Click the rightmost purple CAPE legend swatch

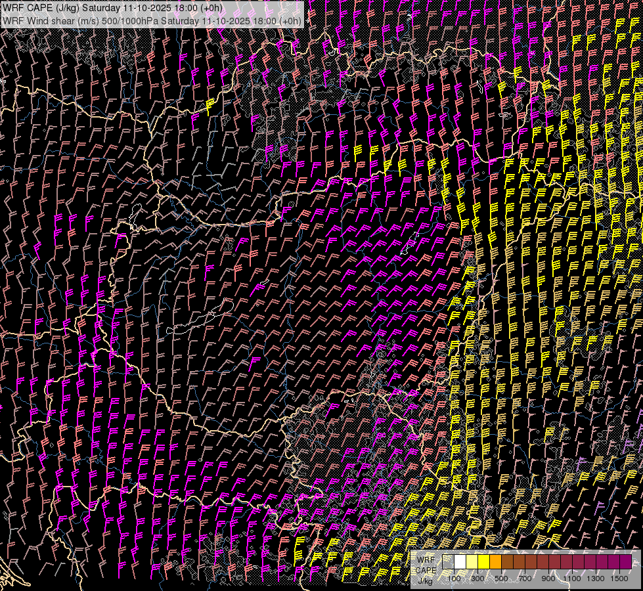625,562
